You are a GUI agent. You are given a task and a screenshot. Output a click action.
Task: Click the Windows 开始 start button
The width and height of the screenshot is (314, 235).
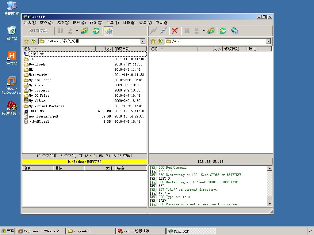click(x=8, y=231)
